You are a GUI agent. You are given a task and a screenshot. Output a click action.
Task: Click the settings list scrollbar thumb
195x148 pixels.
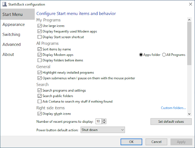pyautogui.click(x=189, y=43)
